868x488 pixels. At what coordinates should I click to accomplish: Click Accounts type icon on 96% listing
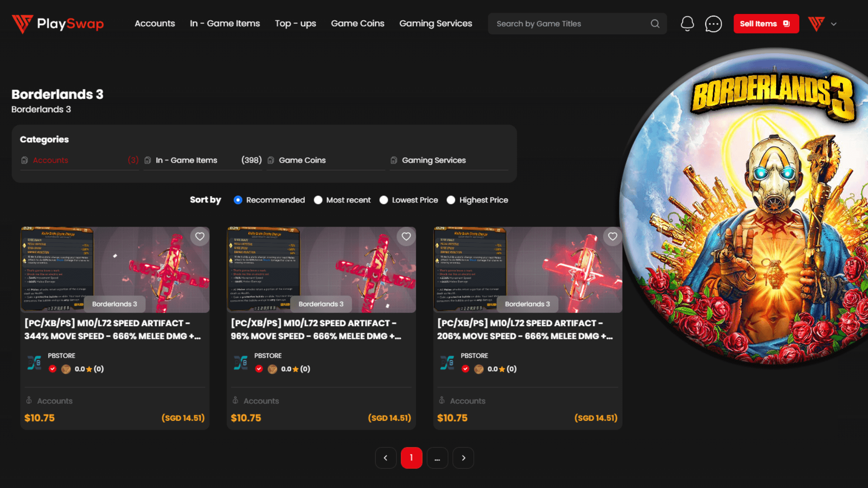click(236, 400)
